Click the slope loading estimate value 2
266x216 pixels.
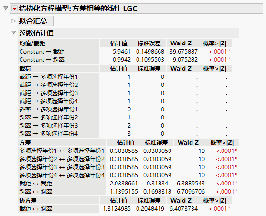pyautogui.click(x=129, y=126)
